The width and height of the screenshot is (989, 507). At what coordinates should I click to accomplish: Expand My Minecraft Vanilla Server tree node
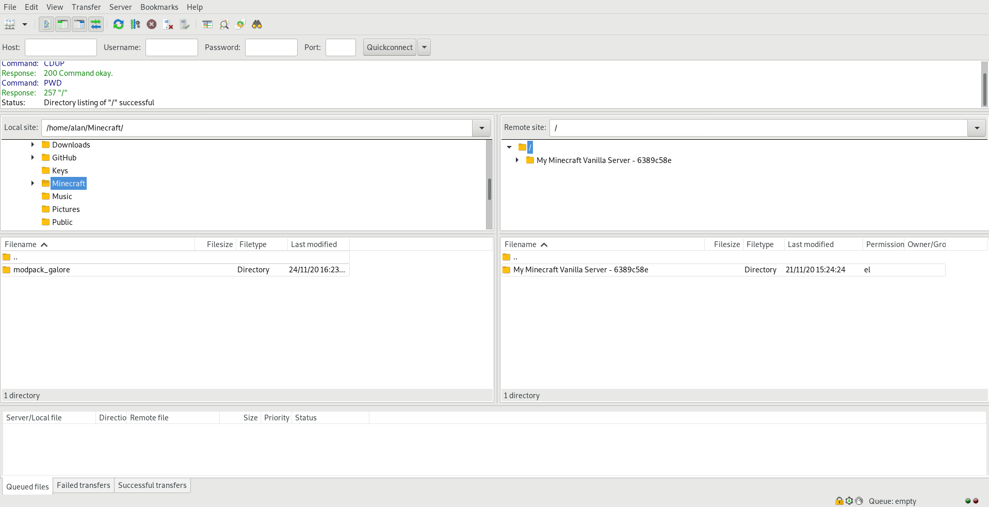point(517,160)
